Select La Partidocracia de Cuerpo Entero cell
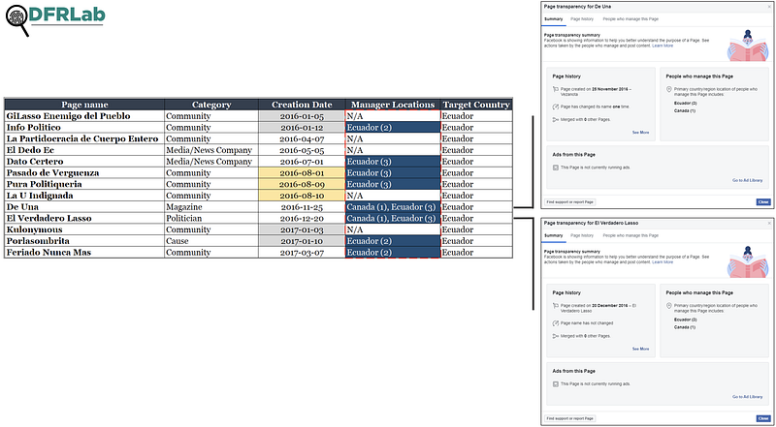 pyautogui.click(x=84, y=138)
